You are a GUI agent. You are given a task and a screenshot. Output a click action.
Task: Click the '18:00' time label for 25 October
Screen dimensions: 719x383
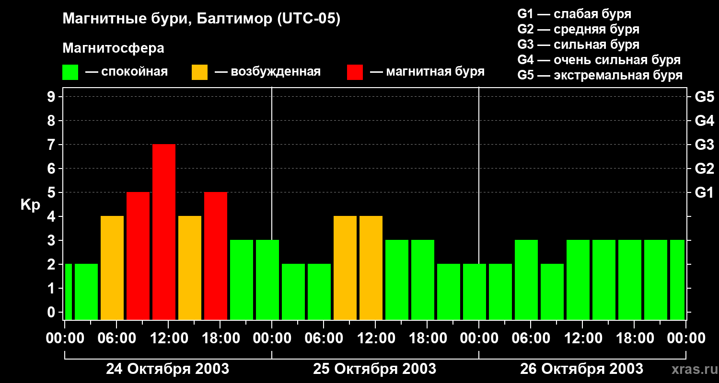click(427, 338)
